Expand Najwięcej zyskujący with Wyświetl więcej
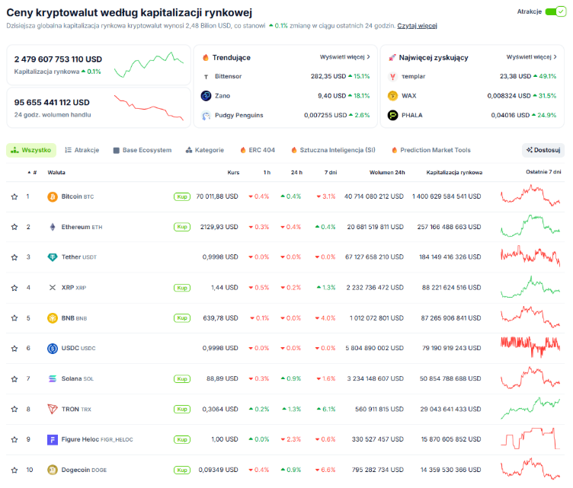This screenshot has height=488, width=573. click(531, 57)
